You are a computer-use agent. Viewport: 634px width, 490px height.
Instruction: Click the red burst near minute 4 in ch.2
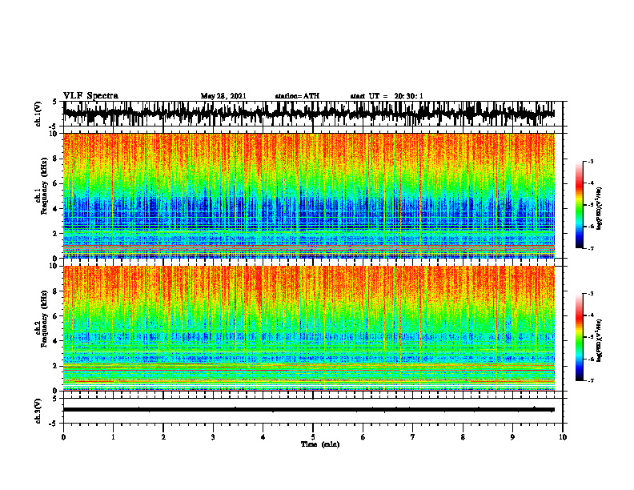(259, 287)
